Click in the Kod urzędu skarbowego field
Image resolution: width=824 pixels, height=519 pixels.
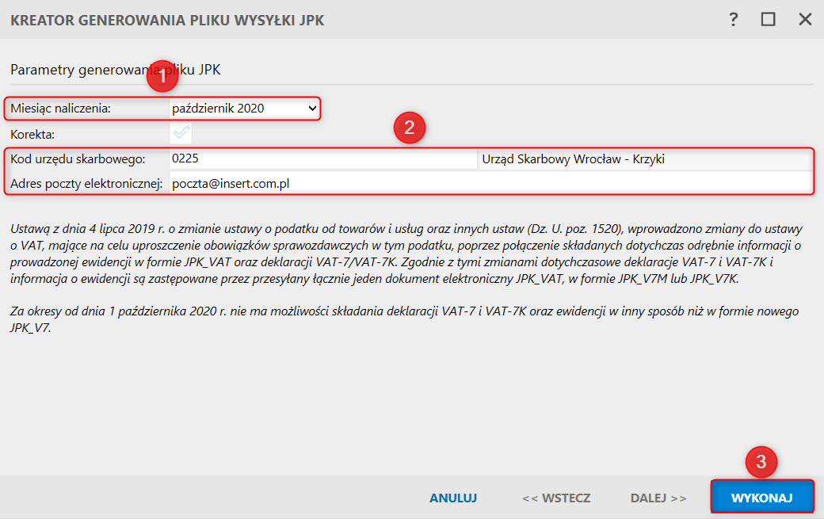click(x=323, y=159)
